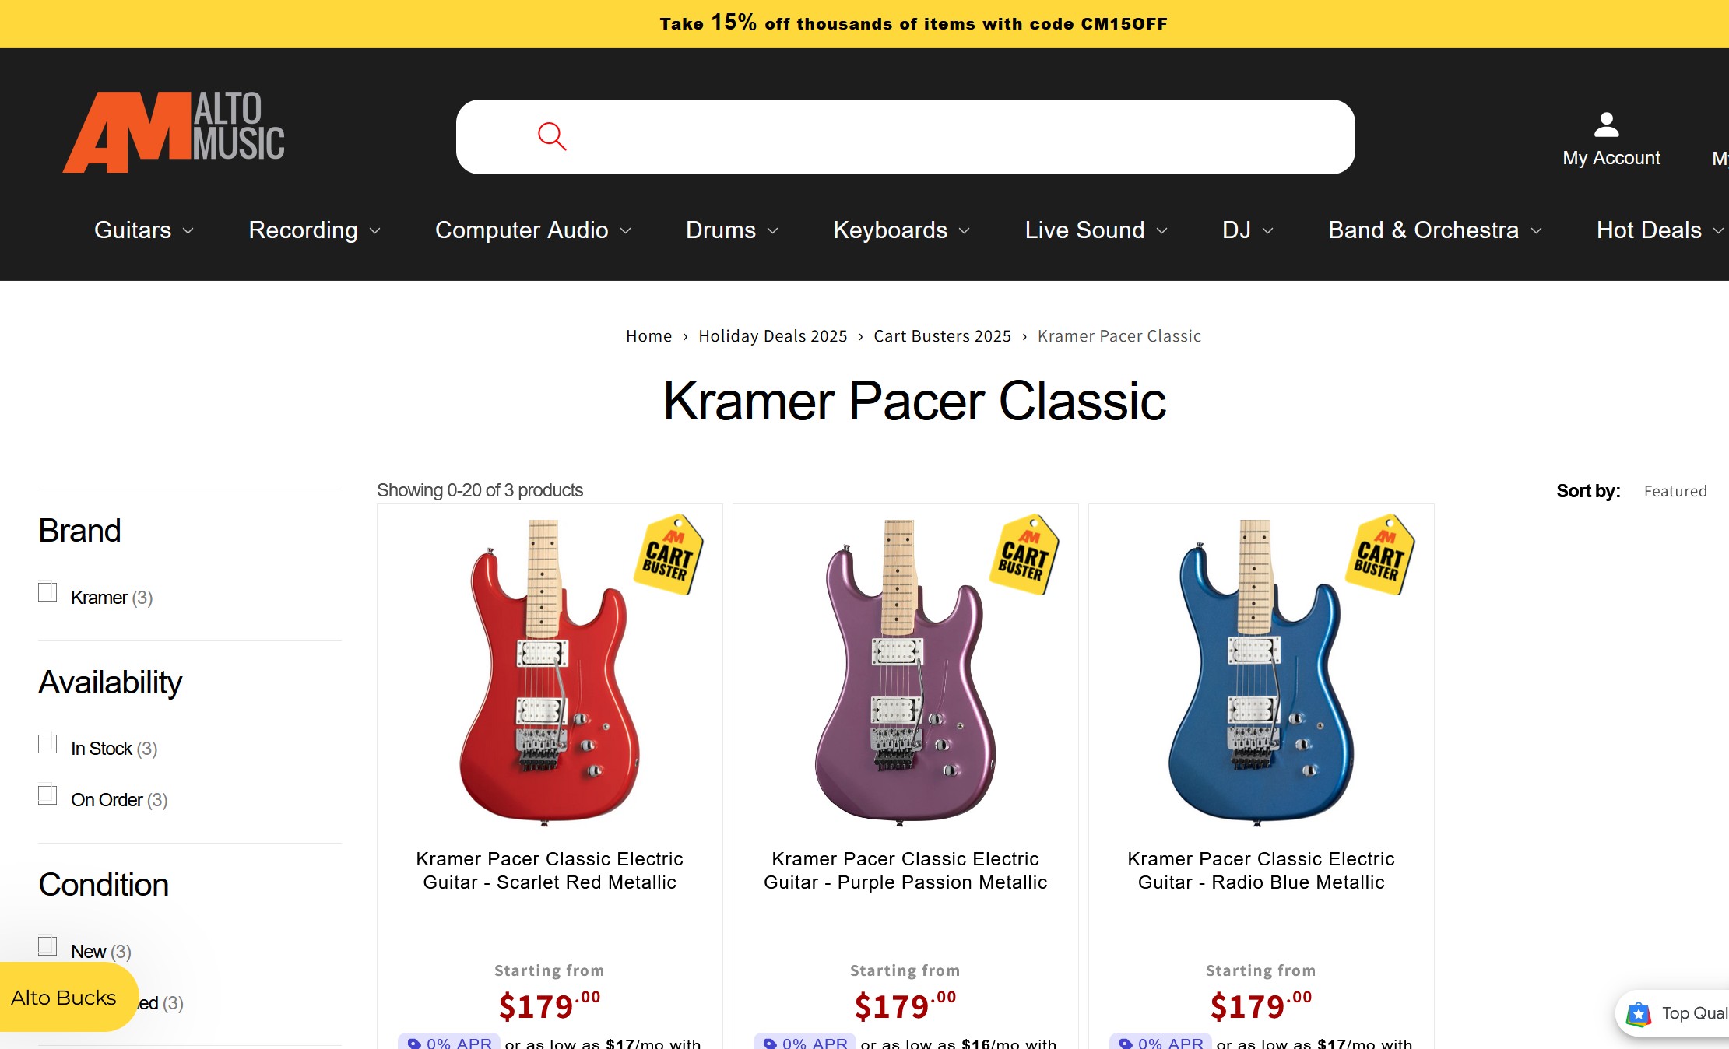Click Cart Buster badge on purple guitar
Screen dimensions: 1729x1049
coord(1024,555)
